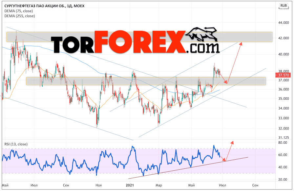The image size is (294, 191).
Task: Click the 35.000 price axis label
Action: coord(283,98)
